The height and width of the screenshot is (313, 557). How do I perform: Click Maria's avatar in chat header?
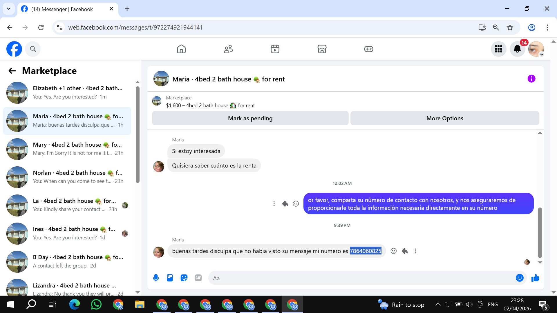[161, 79]
